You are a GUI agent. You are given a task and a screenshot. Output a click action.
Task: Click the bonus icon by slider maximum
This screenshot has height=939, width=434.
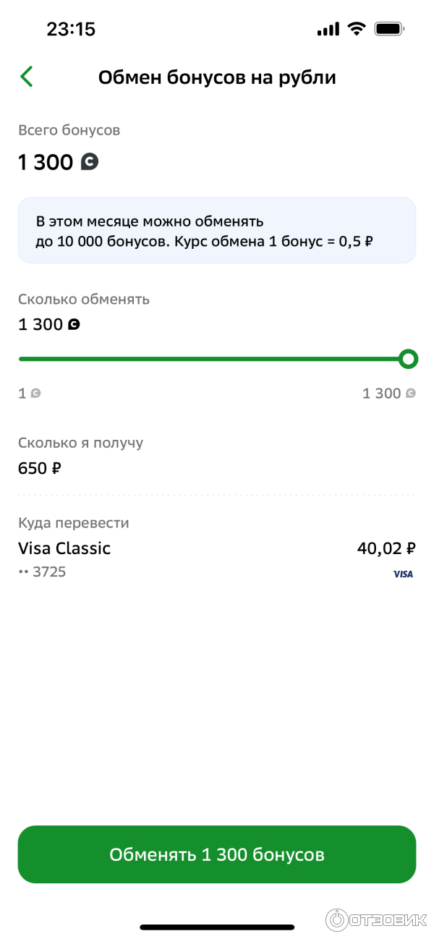click(x=411, y=394)
